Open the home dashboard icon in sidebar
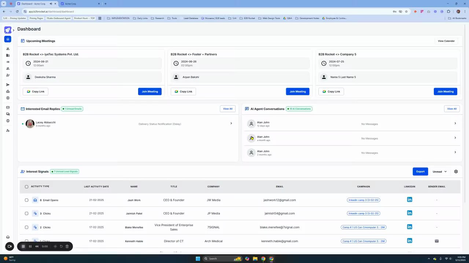Image resolution: width=469 pixels, height=263 pixels. (x=8, y=39)
